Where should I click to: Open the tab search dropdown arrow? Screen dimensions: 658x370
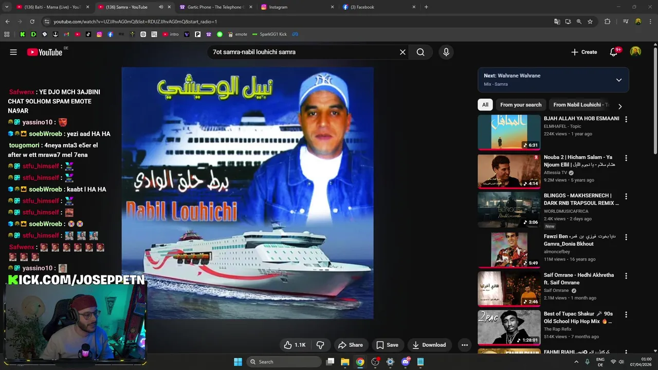pos(6,7)
